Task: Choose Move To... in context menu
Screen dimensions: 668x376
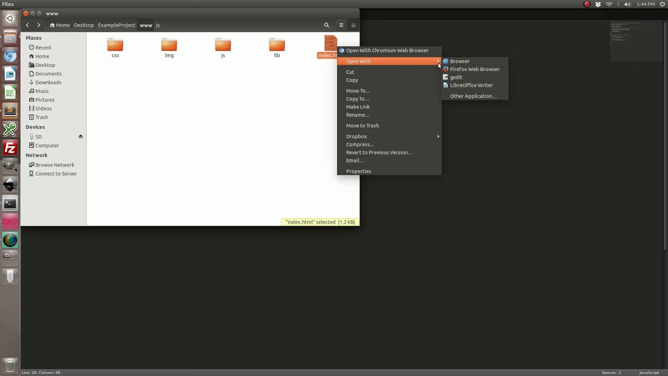Action: [x=389, y=91]
